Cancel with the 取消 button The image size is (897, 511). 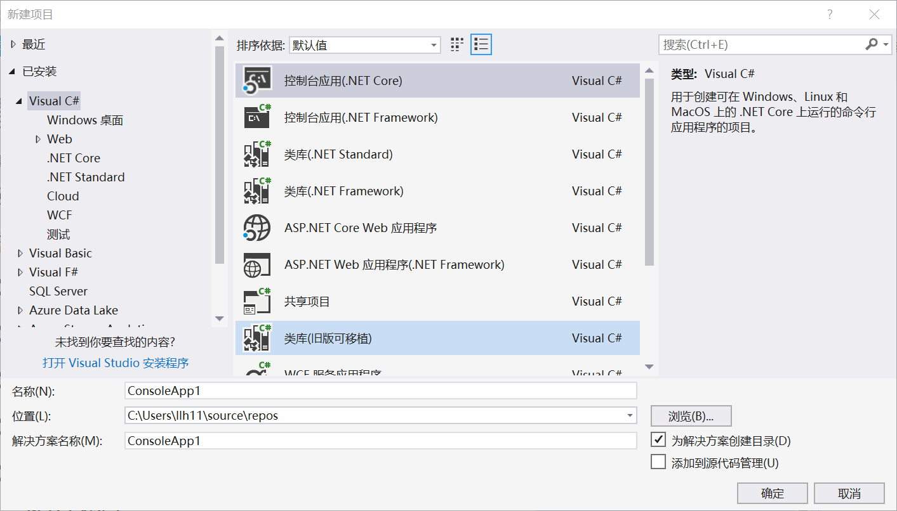(x=849, y=493)
